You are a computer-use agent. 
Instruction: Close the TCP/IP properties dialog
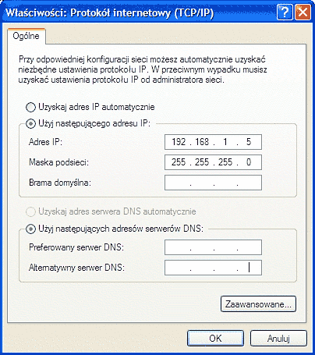tap(303, 12)
